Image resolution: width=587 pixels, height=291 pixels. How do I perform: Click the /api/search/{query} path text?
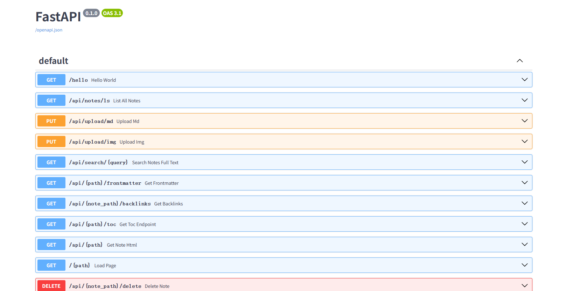98,162
